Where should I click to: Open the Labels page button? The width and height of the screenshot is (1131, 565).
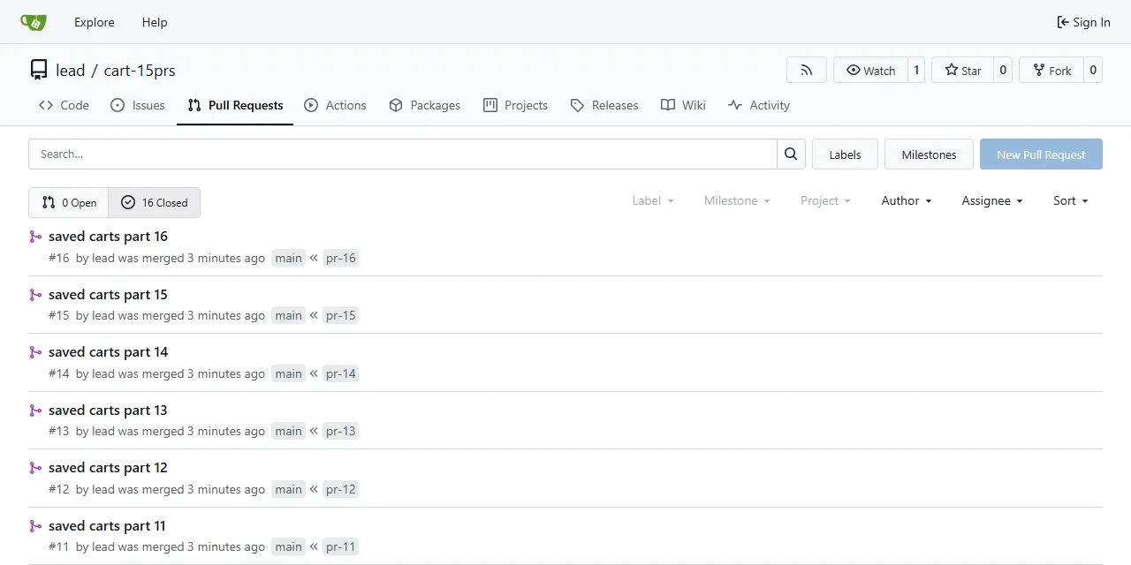[x=845, y=154]
